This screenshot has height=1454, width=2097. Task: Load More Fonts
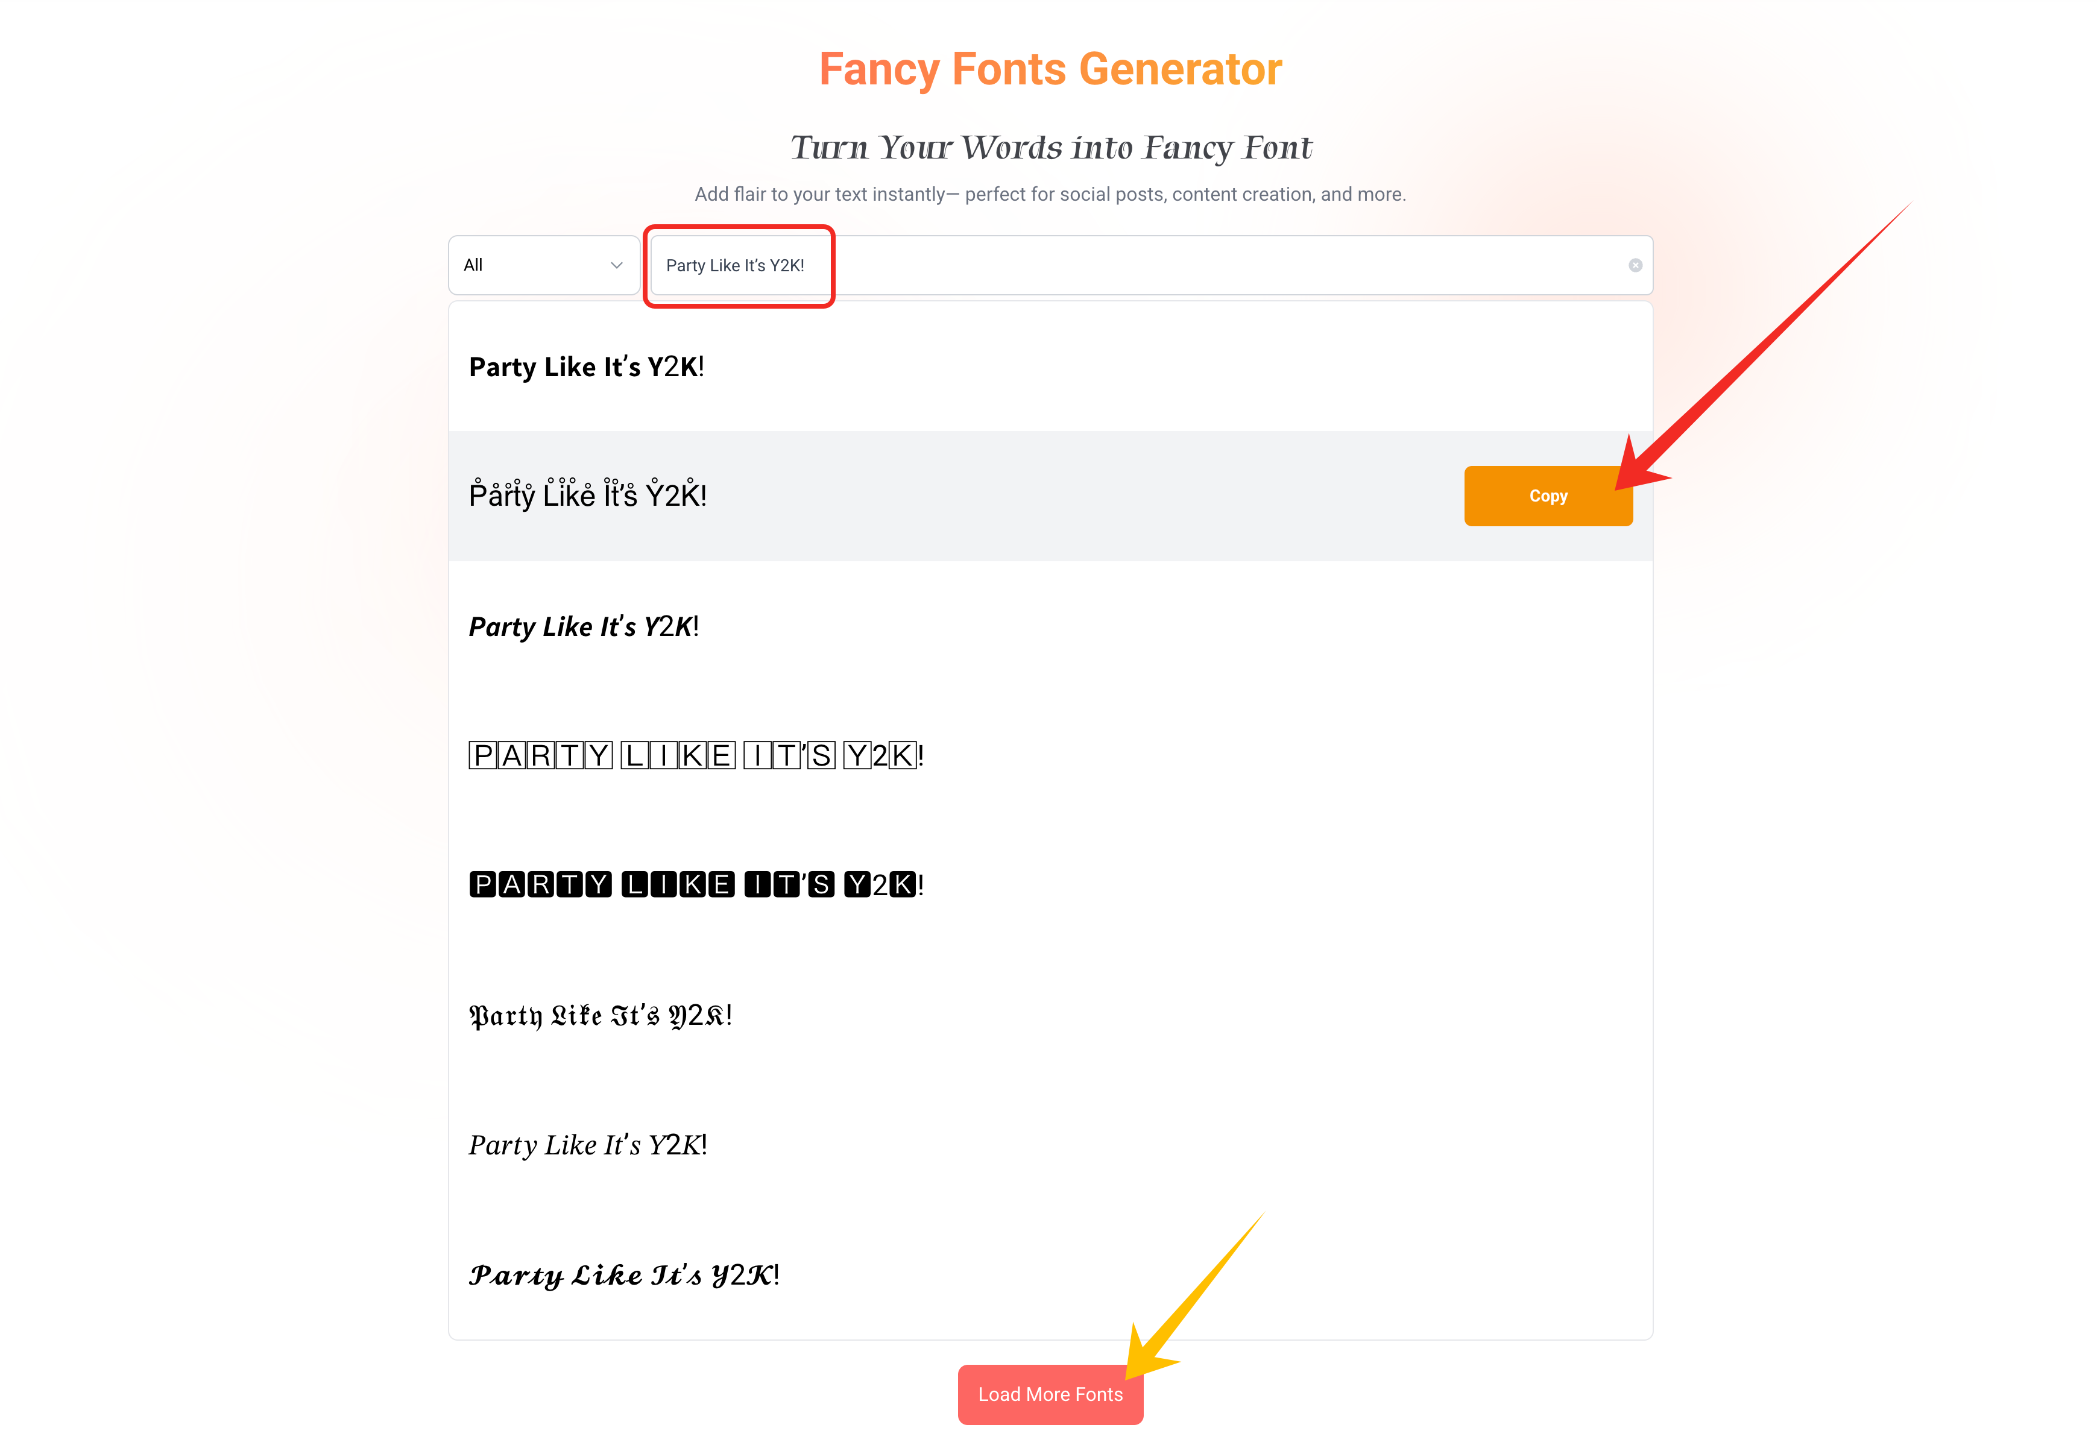pyautogui.click(x=1050, y=1394)
